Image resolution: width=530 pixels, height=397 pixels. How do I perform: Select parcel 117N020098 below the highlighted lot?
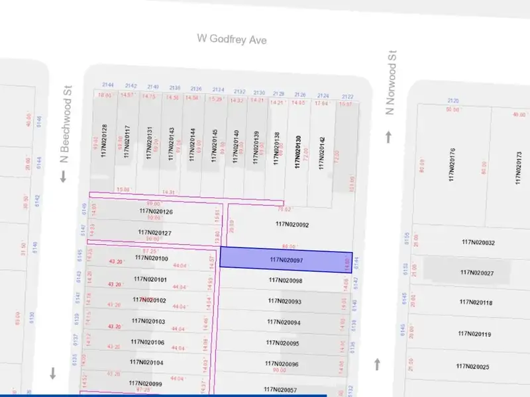tap(286, 281)
